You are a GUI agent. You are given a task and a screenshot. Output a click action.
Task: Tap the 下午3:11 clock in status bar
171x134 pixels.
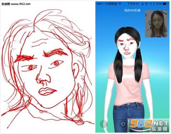(x=133, y=4)
